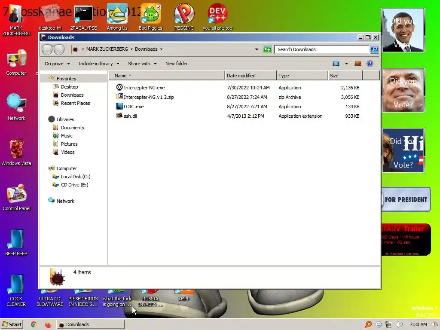The height and width of the screenshot is (330, 440).
Task: Refresh the Downloads folder view
Action: [267, 49]
